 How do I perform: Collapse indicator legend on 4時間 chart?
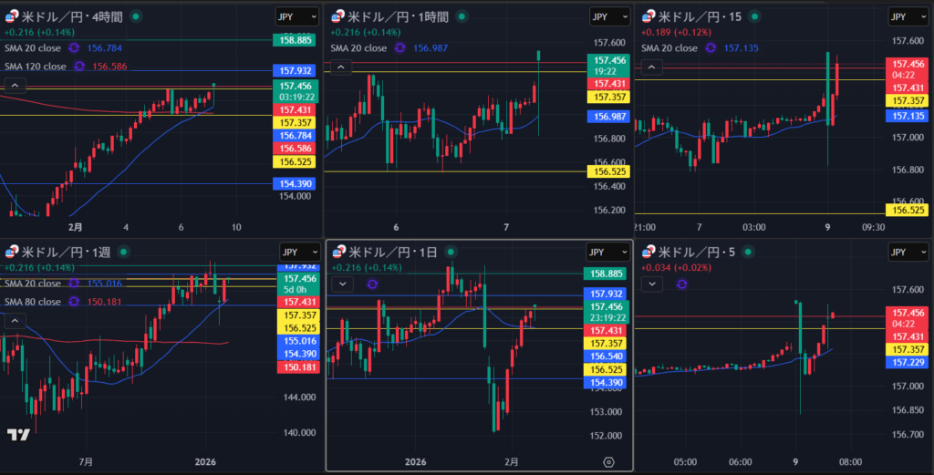[x=16, y=85]
